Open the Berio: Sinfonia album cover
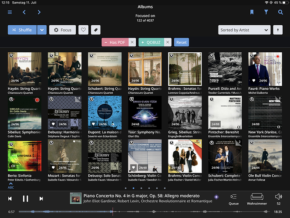 (24, 156)
